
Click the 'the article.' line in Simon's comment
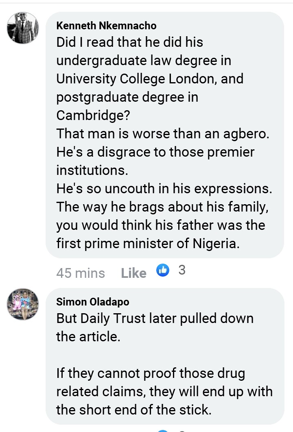click(x=88, y=336)
